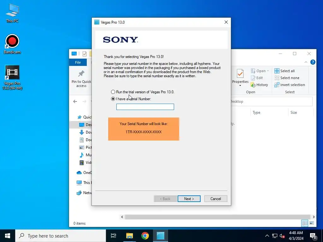
Task: Select Pictures in navigation pane
Action: [x=85, y=147]
